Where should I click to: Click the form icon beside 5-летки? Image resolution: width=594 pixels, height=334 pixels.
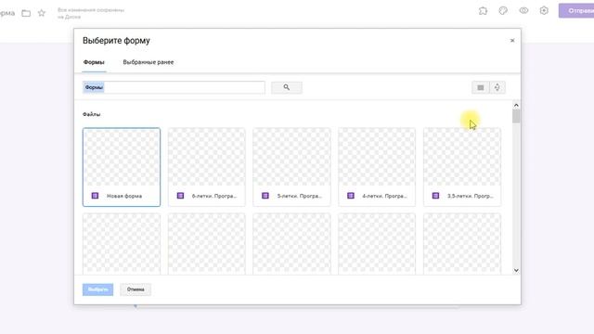(x=265, y=196)
